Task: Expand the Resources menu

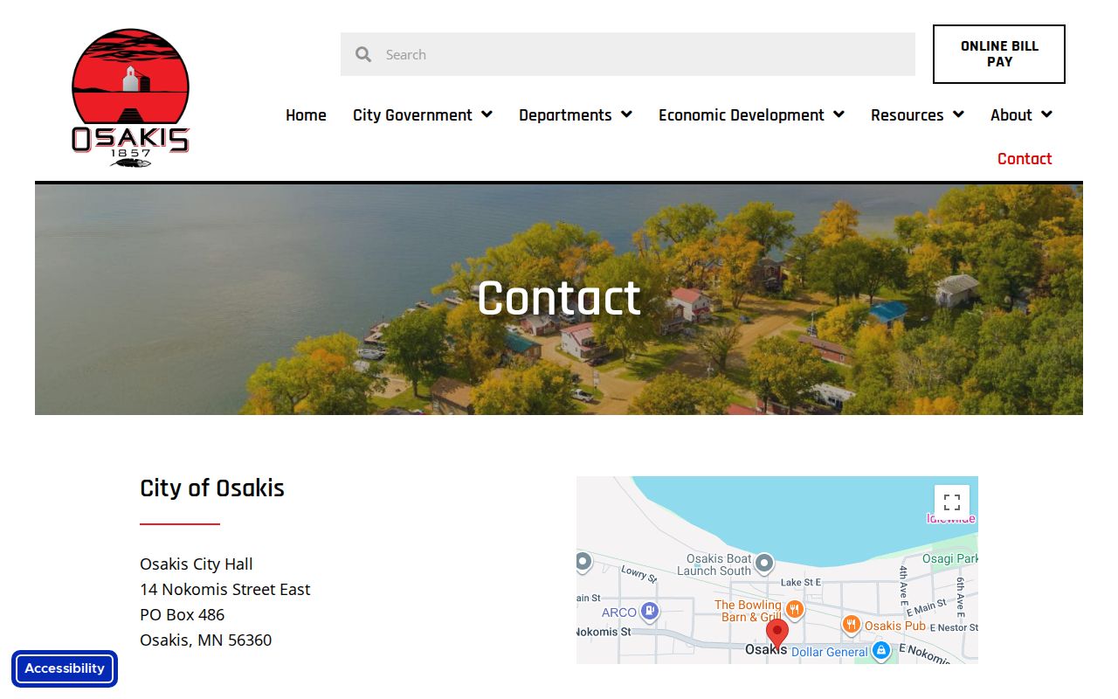Action: [917, 115]
